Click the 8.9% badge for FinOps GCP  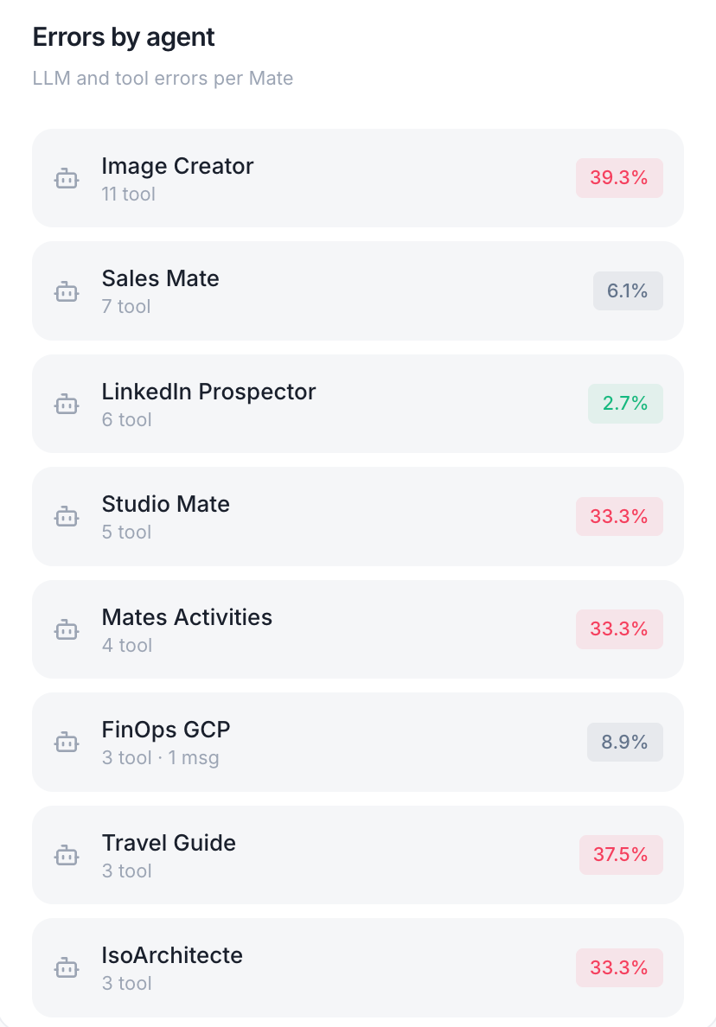pos(625,742)
